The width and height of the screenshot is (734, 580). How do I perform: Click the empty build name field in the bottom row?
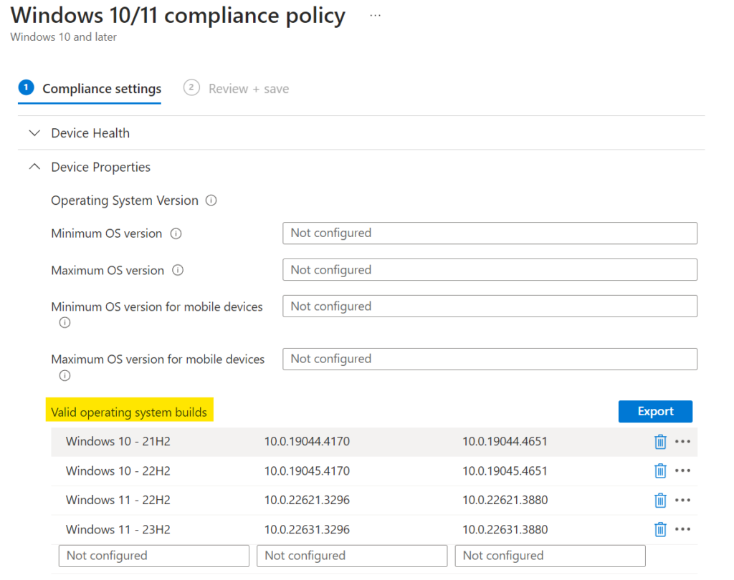(x=153, y=556)
